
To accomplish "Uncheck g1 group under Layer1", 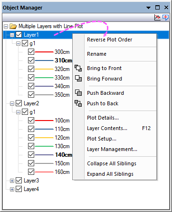I will [x=25, y=43].
